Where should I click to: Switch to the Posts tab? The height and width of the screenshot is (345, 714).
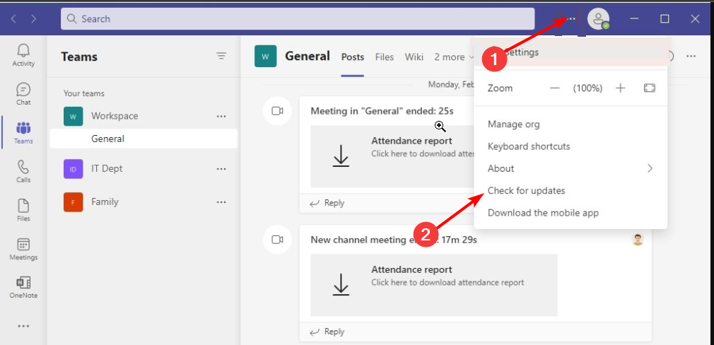pos(353,57)
